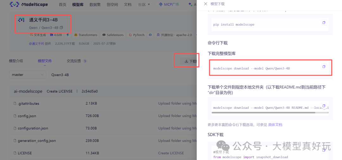
Task: Switch to the 模型文件 tab
Action: (x=45, y=61)
